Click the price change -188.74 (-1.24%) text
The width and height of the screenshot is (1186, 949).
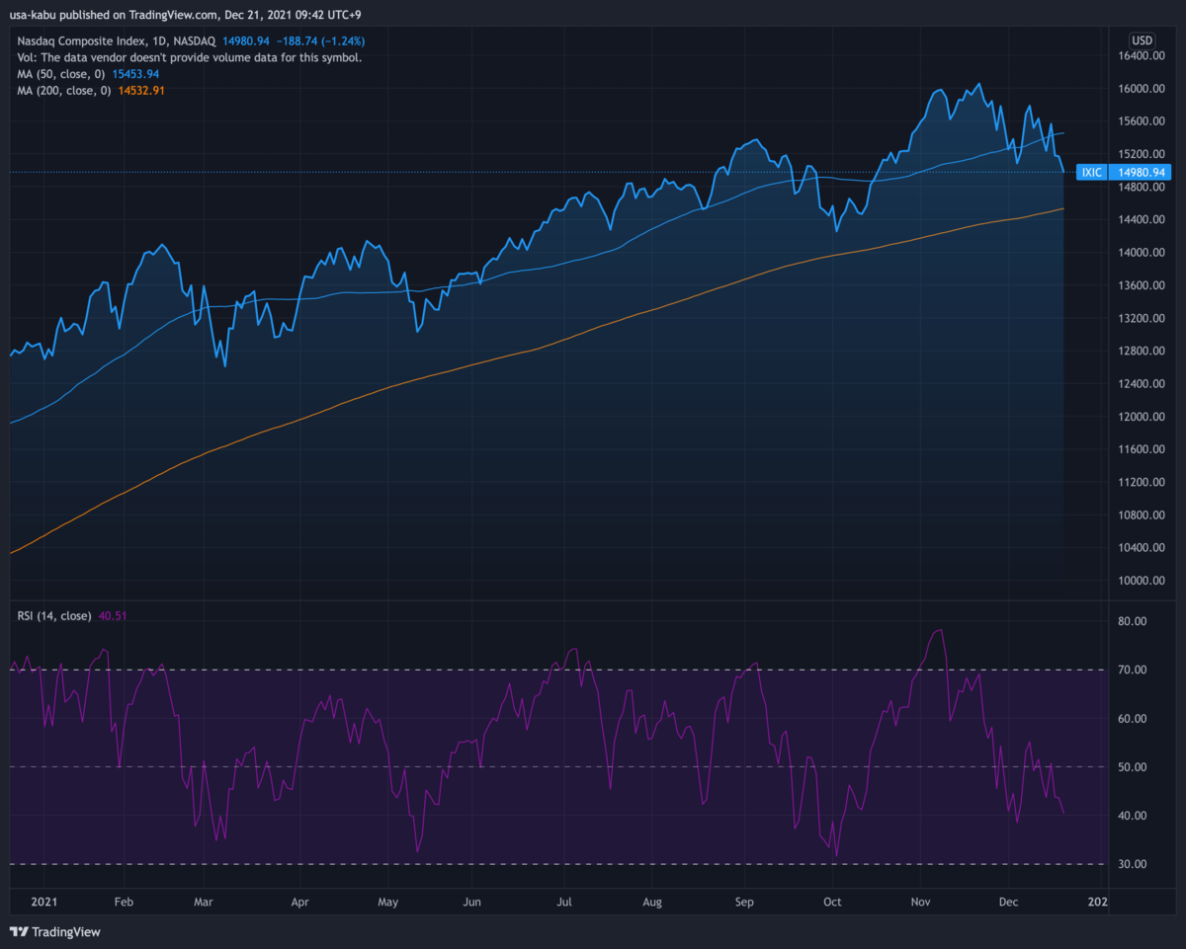click(x=319, y=41)
